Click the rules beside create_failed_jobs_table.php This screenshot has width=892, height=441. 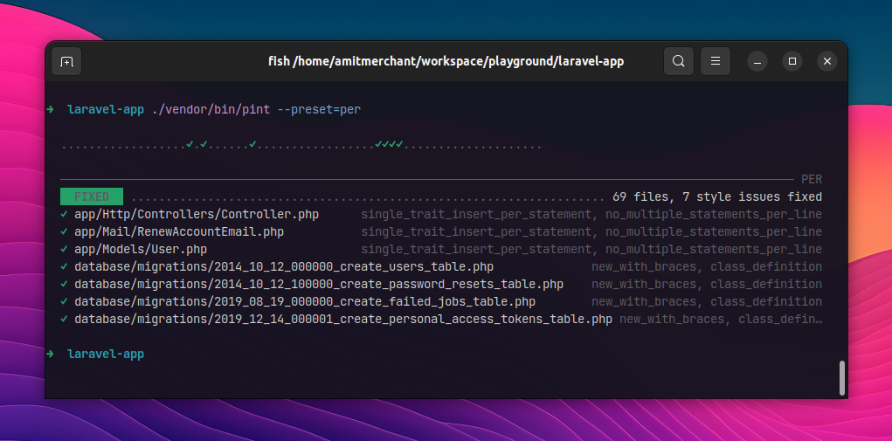point(707,302)
